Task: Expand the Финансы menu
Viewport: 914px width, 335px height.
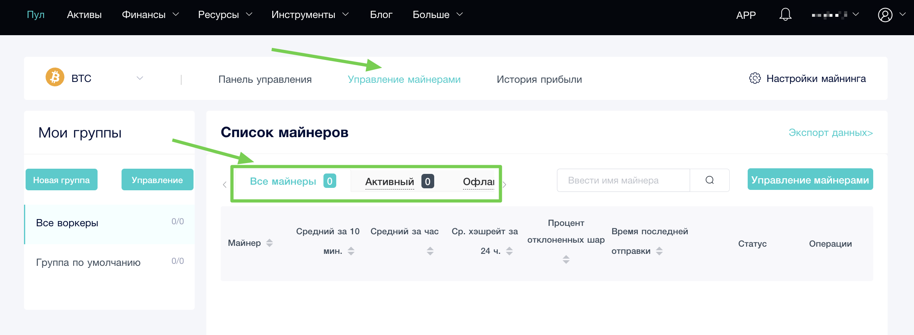Action: (x=150, y=15)
